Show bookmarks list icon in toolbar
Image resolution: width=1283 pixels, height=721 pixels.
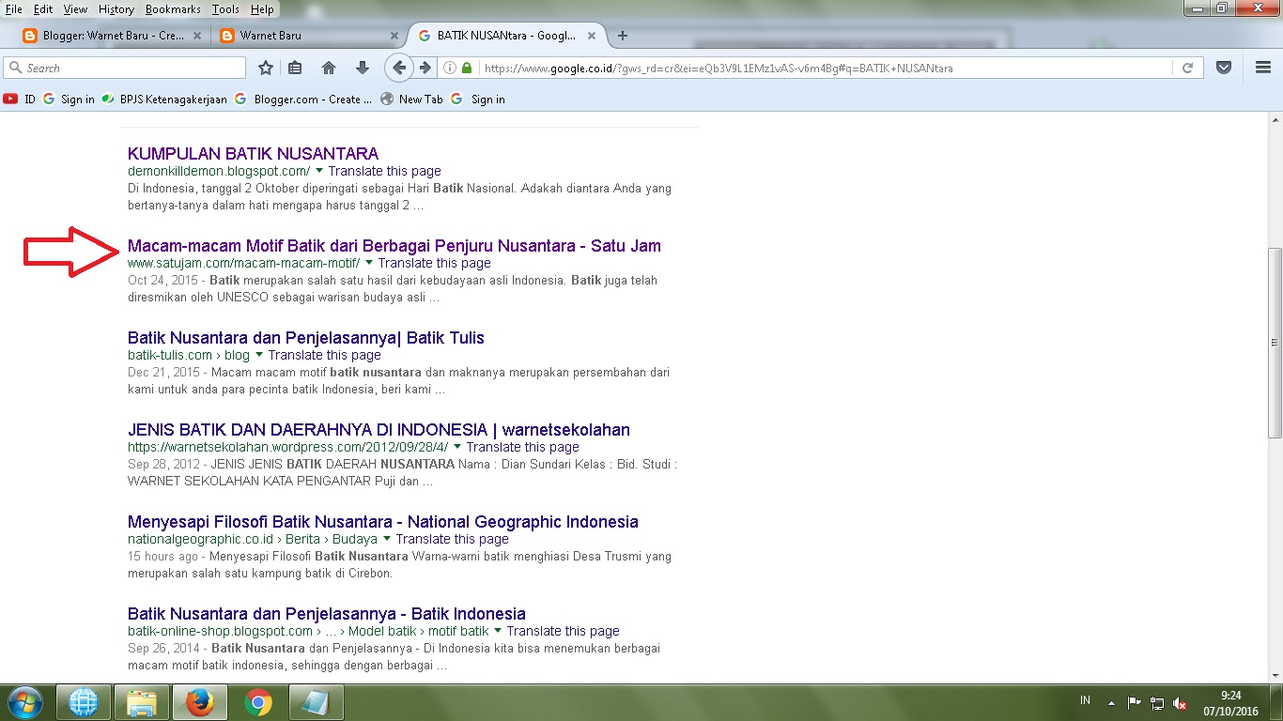tap(295, 68)
